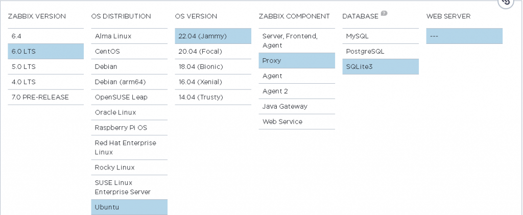Select SUSE Linux Enterprise Server
Image resolution: width=523 pixels, height=215 pixels.
tap(129, 187)
